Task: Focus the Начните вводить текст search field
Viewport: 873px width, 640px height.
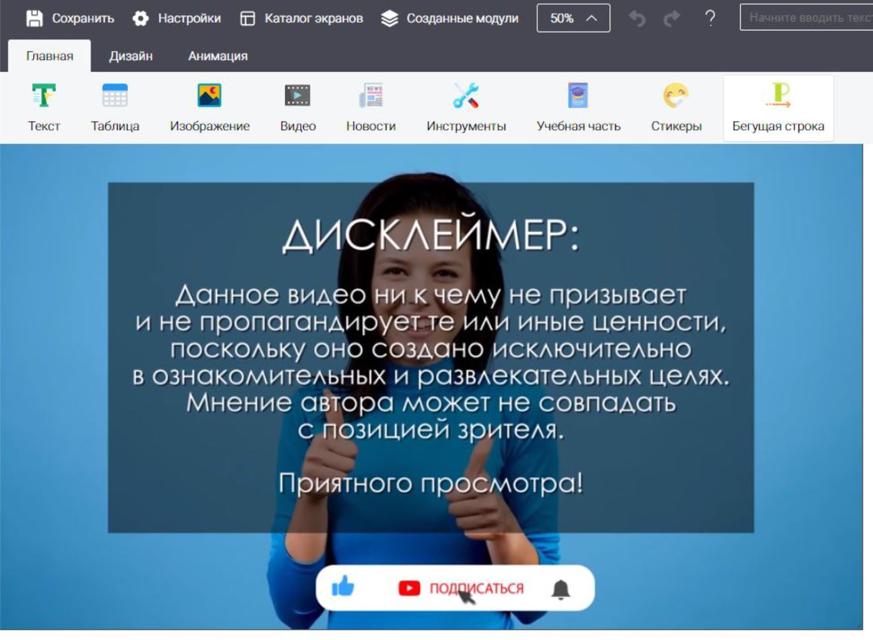Action: tap(807, 17)
